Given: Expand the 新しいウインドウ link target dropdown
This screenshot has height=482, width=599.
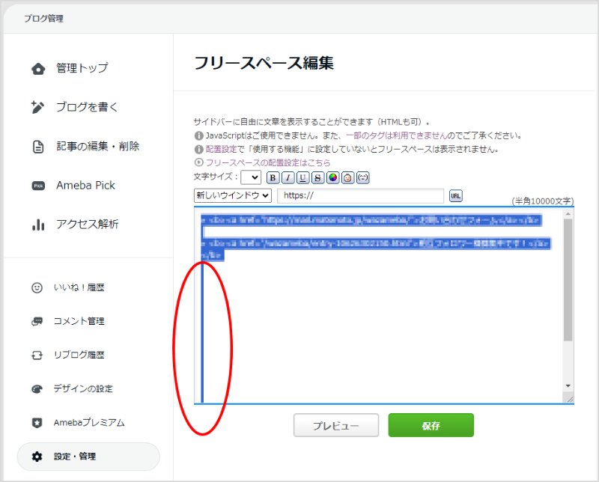Looking at the screenshot, I should pos(232,195).
